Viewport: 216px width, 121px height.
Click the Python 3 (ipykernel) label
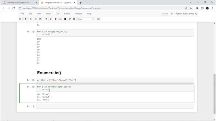click(185, 14)
